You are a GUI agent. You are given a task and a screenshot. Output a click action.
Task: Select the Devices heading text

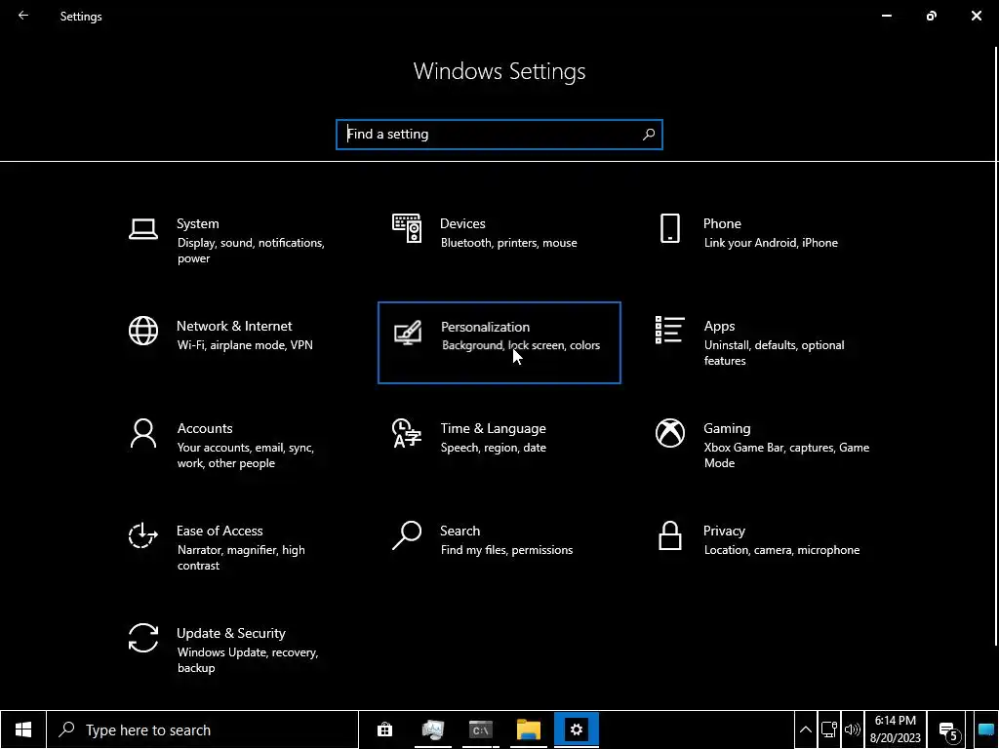[462, 223]
